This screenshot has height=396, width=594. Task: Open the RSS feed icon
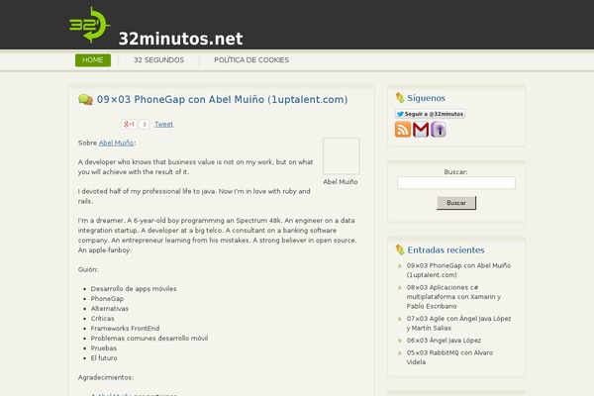(403, 130)
